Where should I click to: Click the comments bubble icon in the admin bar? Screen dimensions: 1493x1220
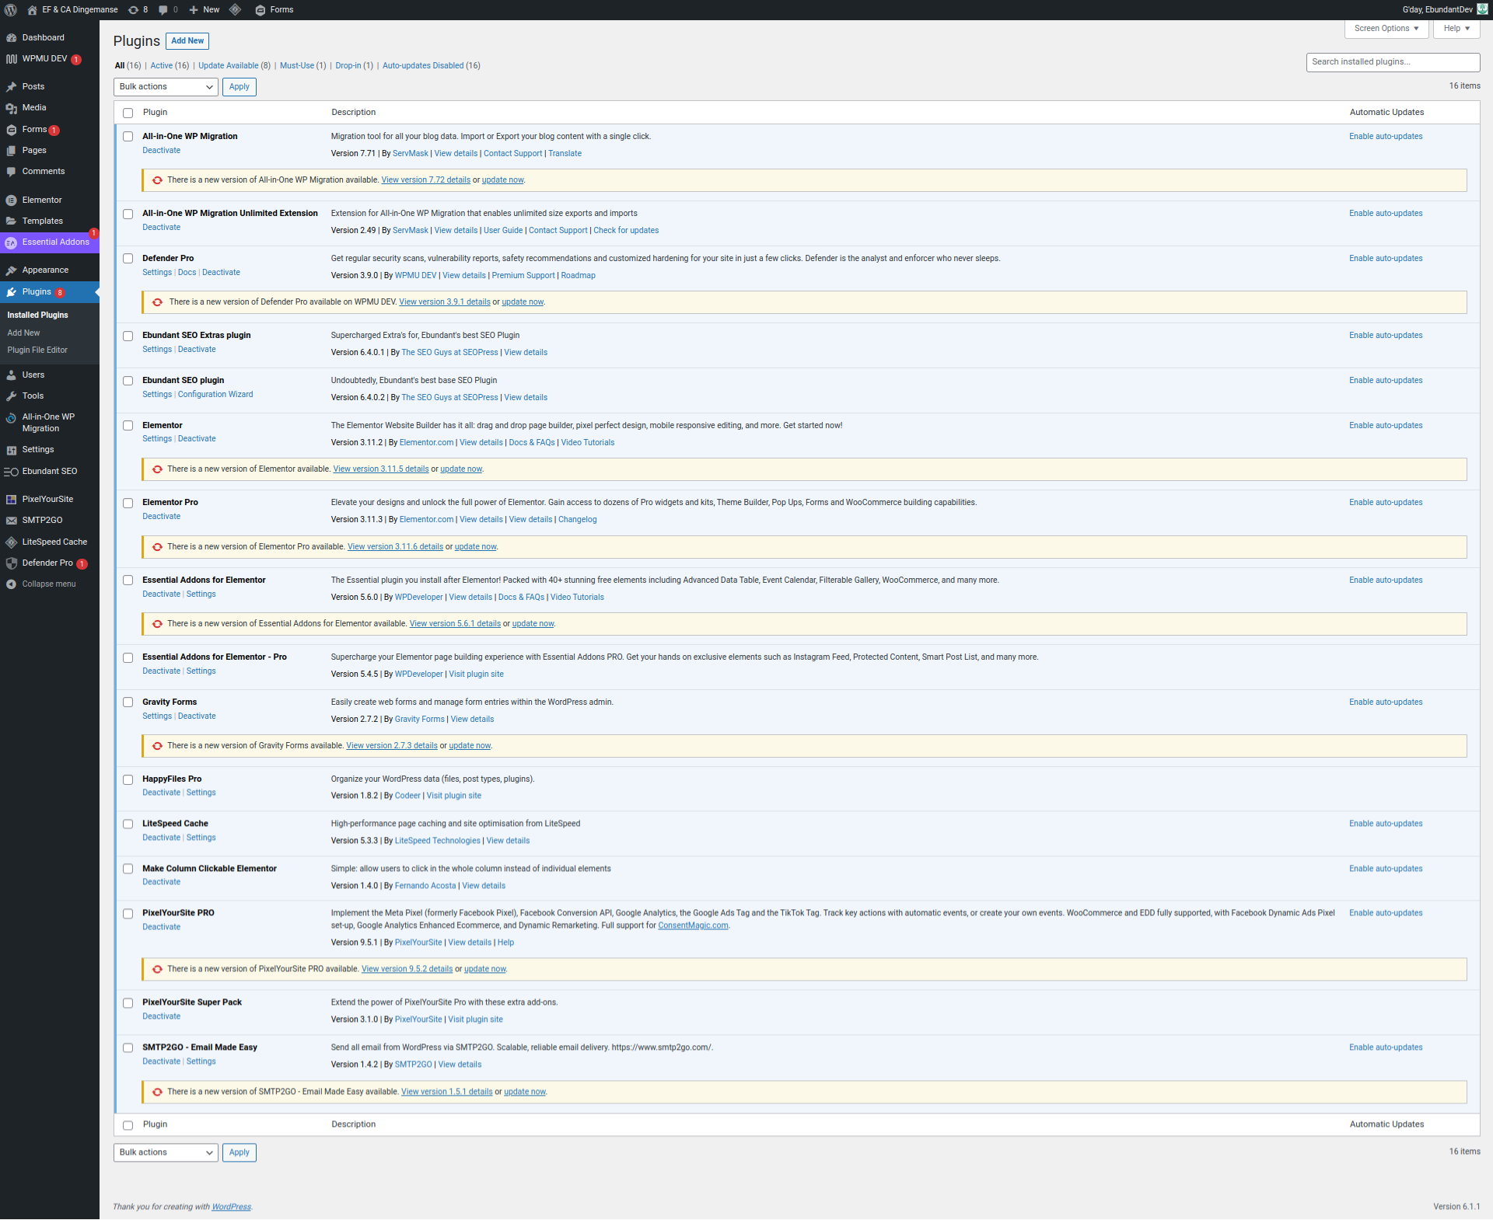pyautogui.click(x=163, y=9)
